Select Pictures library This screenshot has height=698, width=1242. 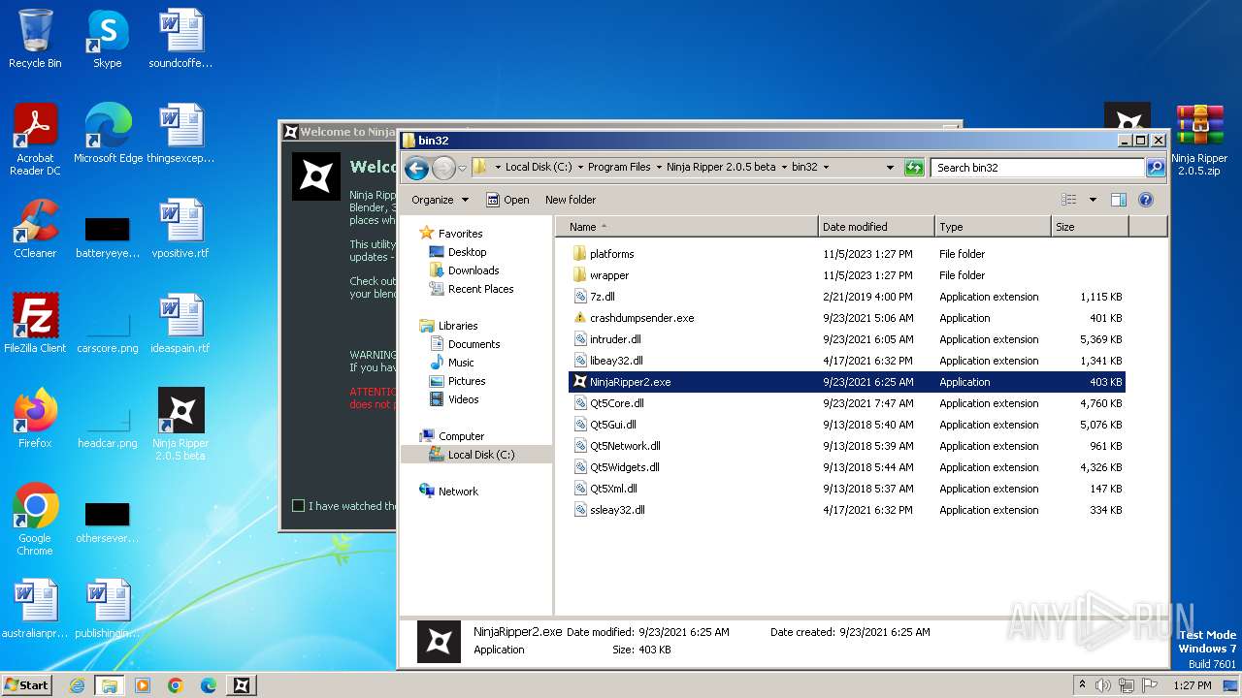[467, 381]
